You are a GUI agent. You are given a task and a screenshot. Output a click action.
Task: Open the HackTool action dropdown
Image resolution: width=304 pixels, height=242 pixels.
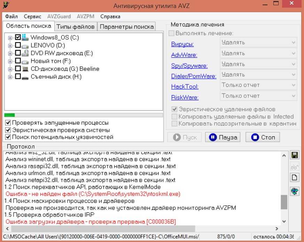coord(258,85)
